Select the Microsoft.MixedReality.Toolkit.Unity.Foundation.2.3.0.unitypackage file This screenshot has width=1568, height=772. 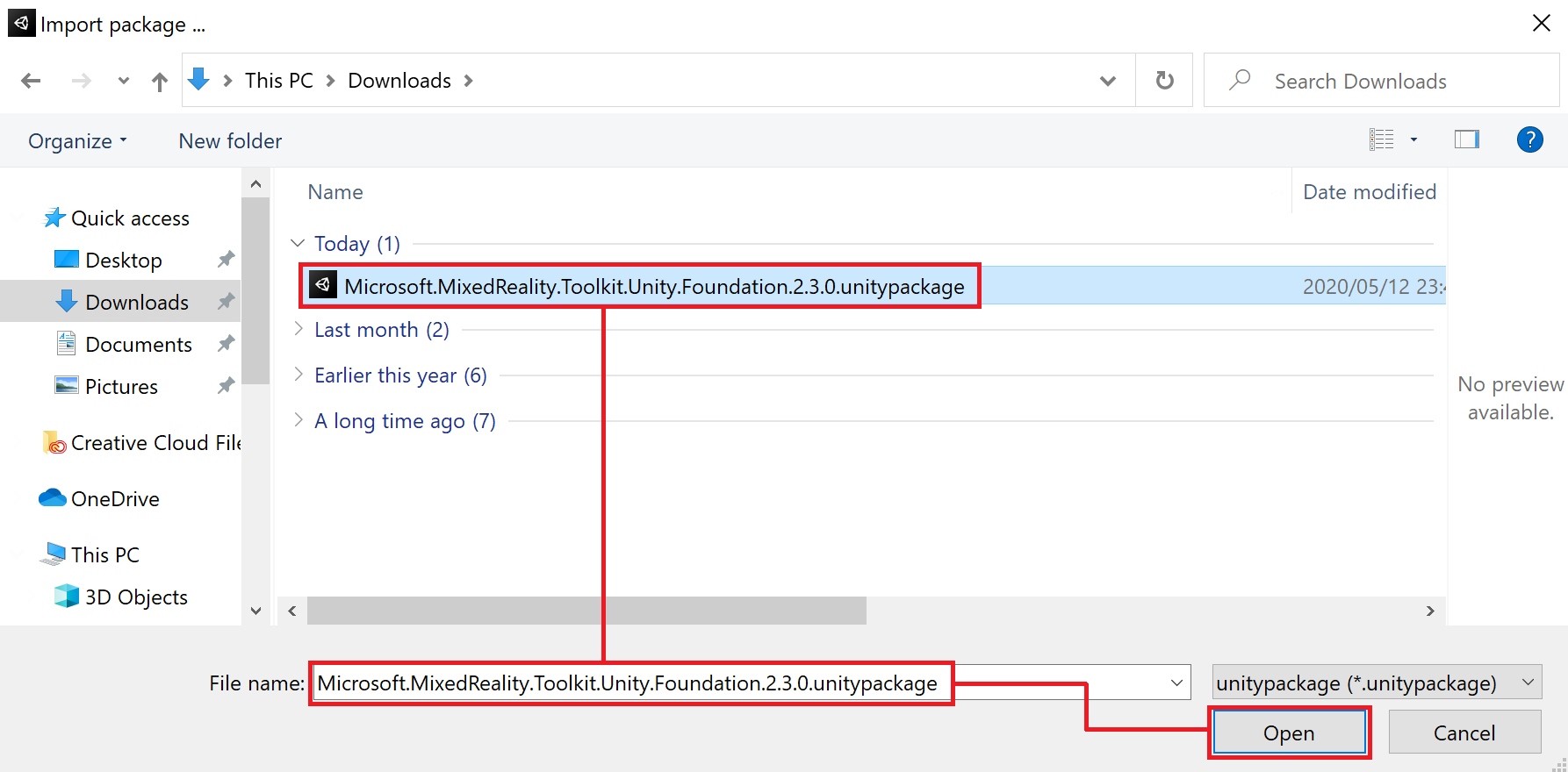pyautogui.click(x=654, y=287)
